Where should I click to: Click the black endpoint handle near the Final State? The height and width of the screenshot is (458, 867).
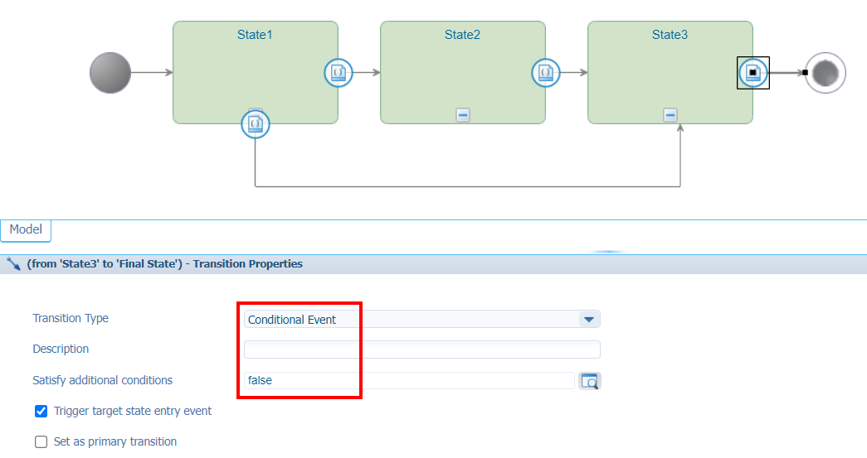pyautogui.click(x=805, y=73)
